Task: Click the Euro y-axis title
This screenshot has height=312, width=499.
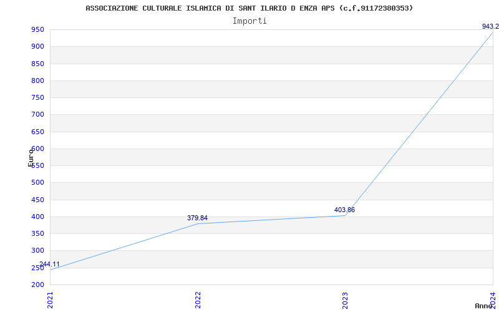Action: coord(31,158)
